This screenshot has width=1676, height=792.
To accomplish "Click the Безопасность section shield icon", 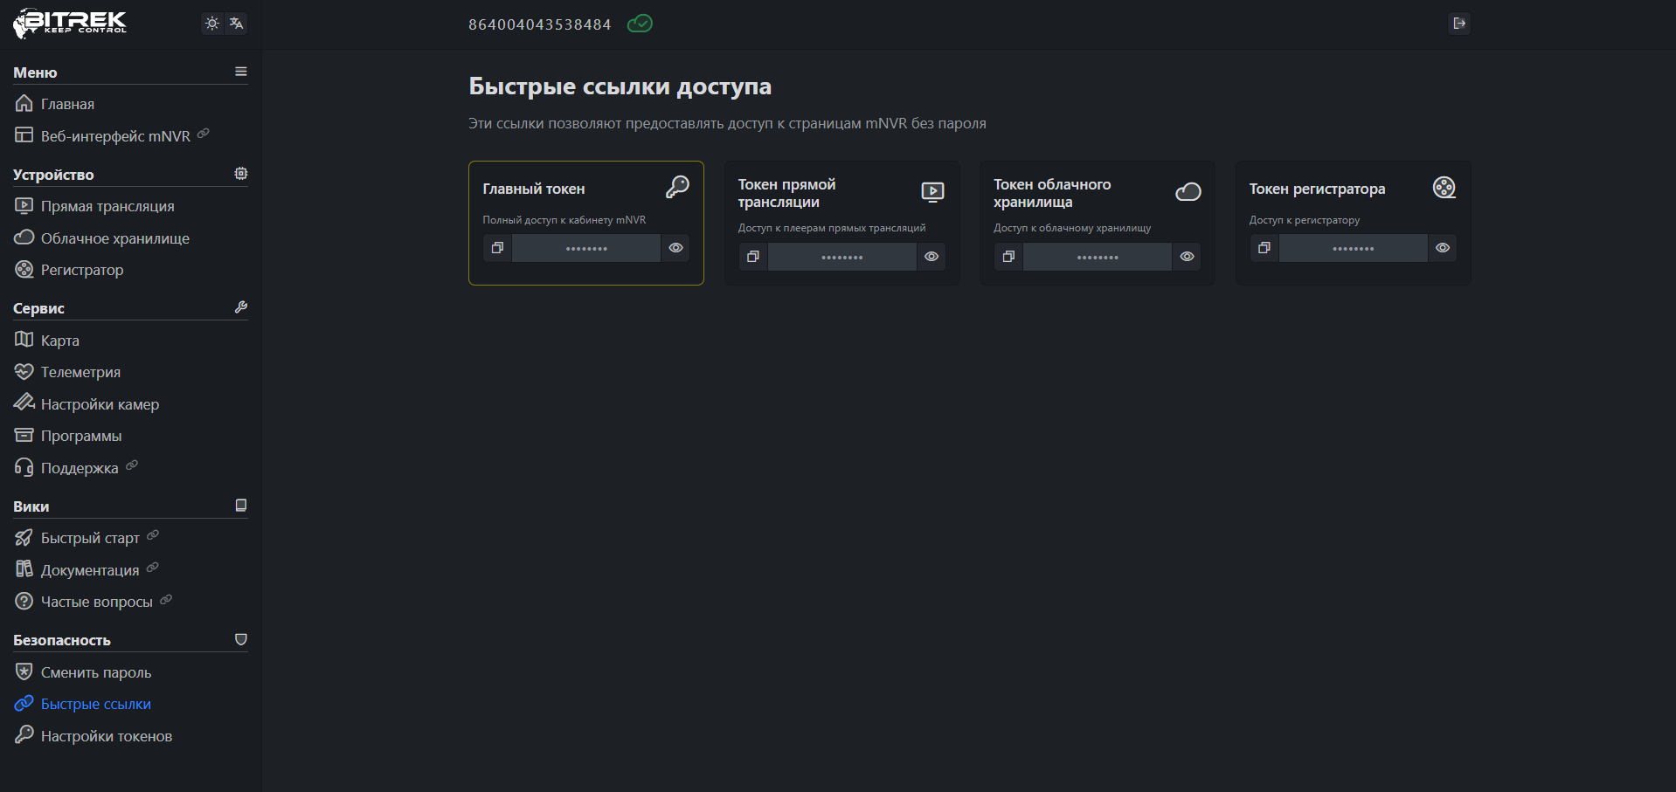I will [241, 639].
